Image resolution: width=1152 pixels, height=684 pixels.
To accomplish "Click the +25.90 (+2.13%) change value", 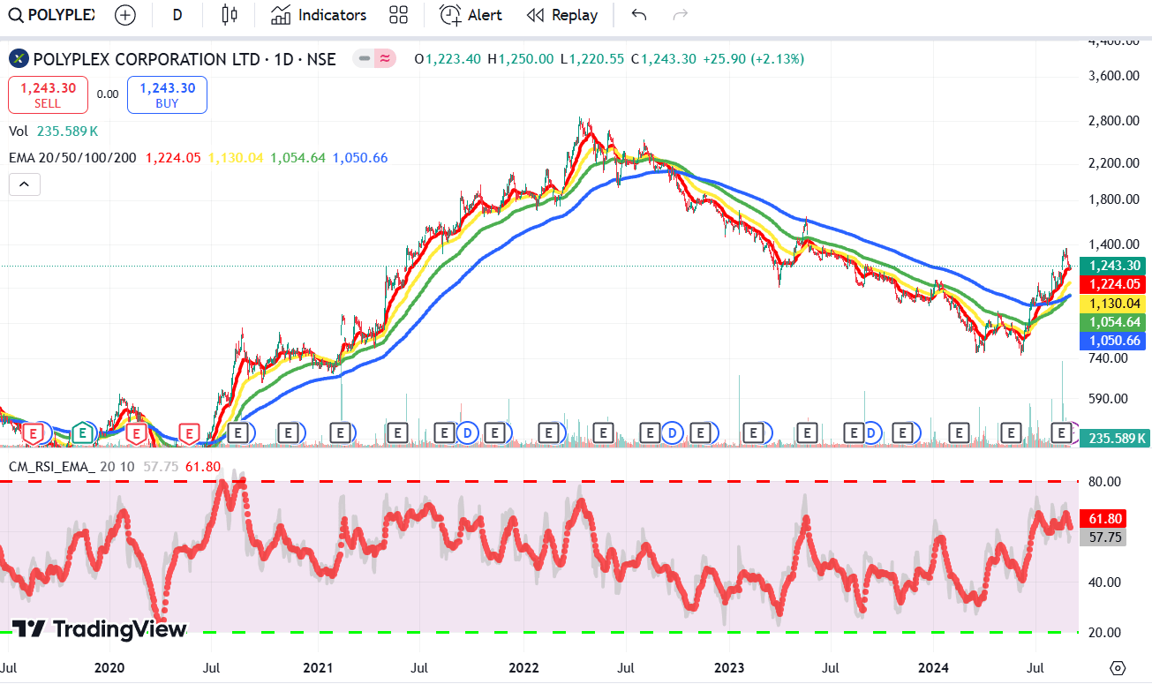I will pos(754,59).
